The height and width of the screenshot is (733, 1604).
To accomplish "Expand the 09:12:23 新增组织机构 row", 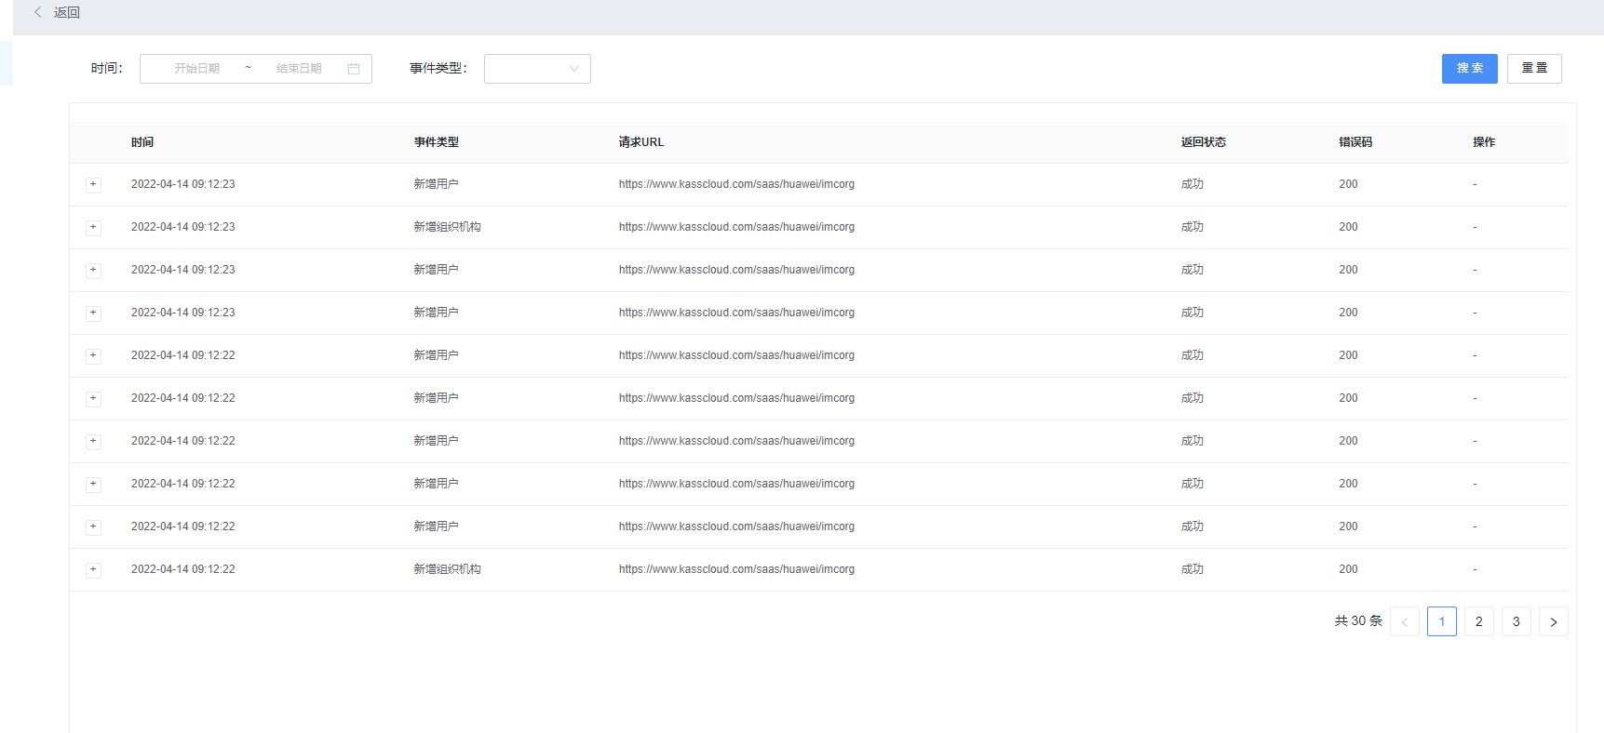I will [93, 227].
